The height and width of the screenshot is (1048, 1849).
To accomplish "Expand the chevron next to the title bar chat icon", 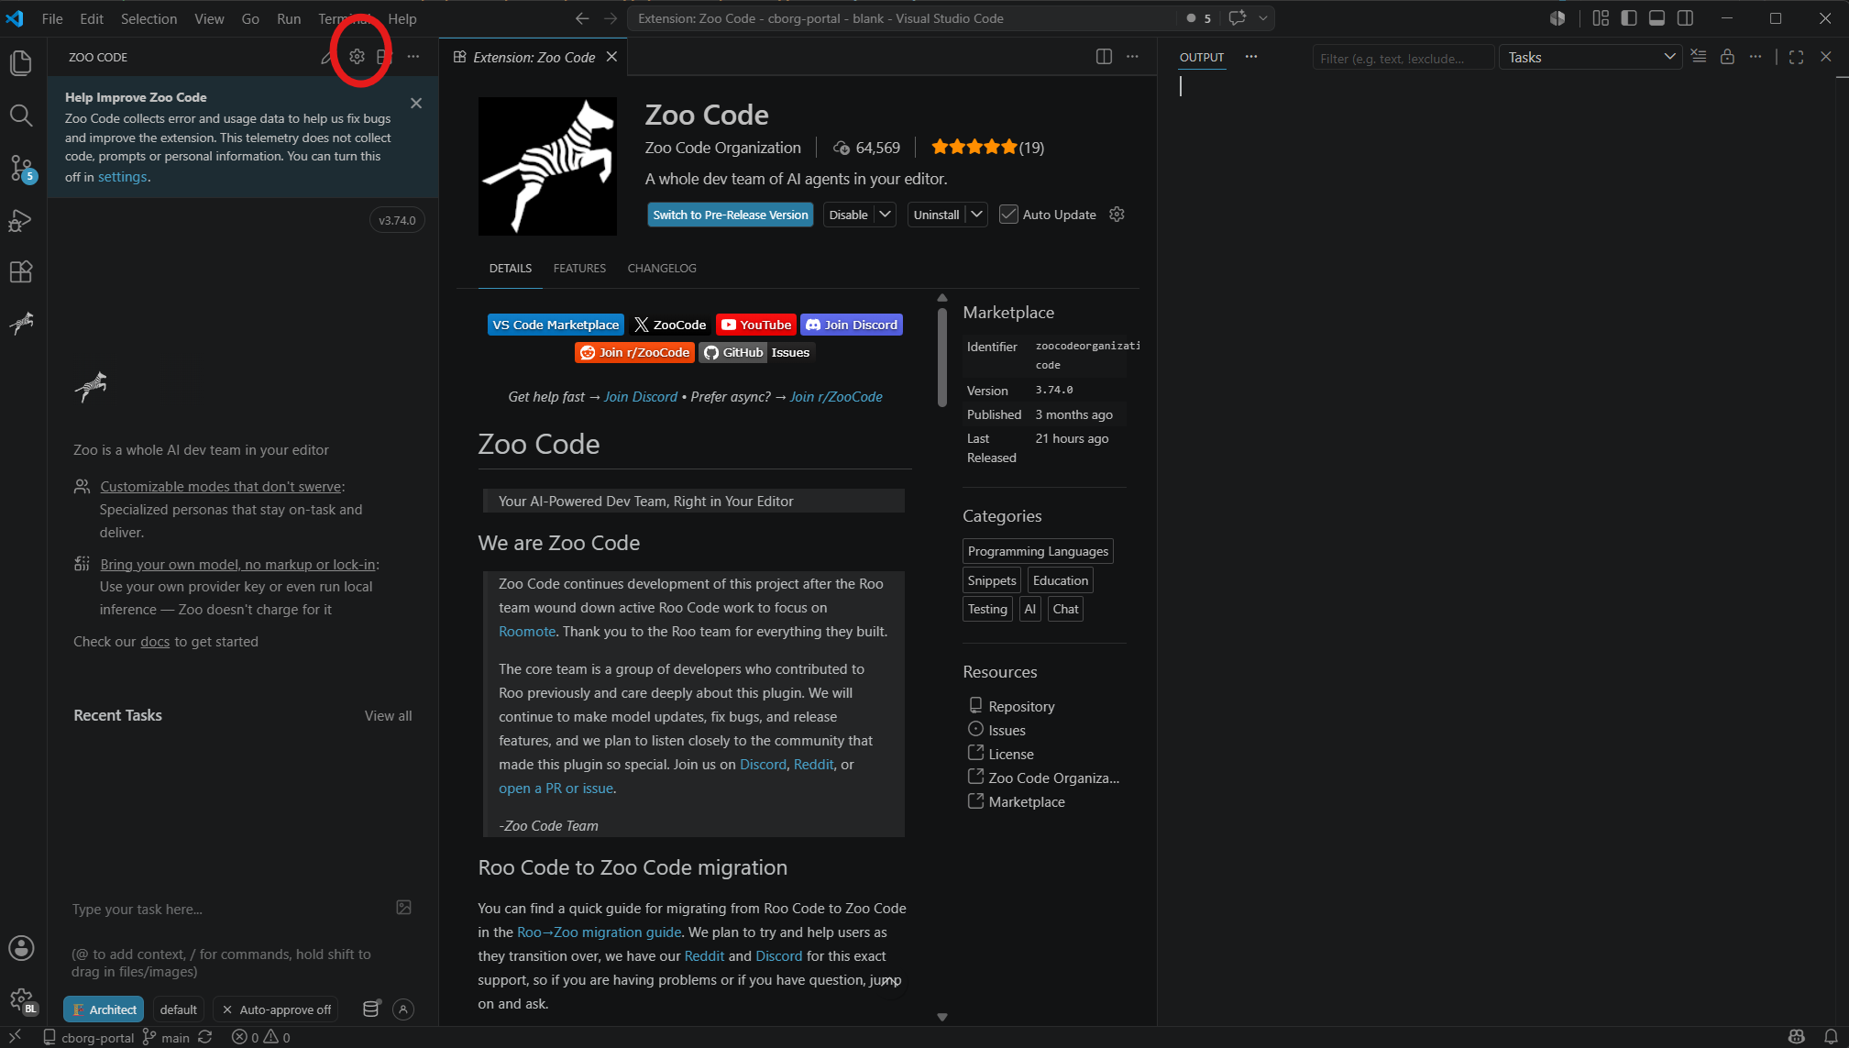I will [x=1262, y=18].
